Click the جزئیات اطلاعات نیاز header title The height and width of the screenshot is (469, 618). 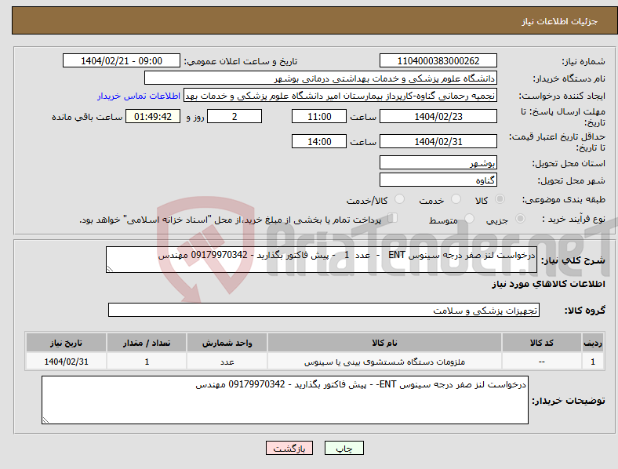point(560,21)
